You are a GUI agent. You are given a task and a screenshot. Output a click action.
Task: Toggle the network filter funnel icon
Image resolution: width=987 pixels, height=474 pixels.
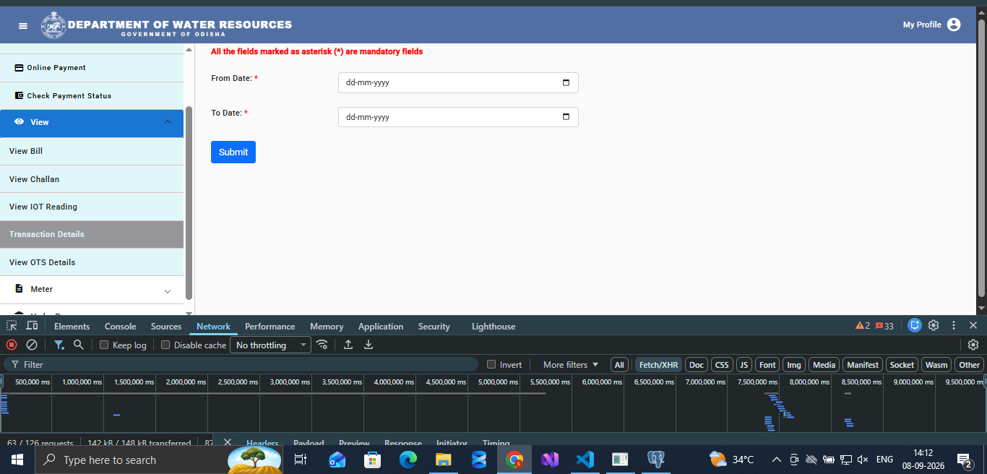pyautogui.click(x=59, y=345)
